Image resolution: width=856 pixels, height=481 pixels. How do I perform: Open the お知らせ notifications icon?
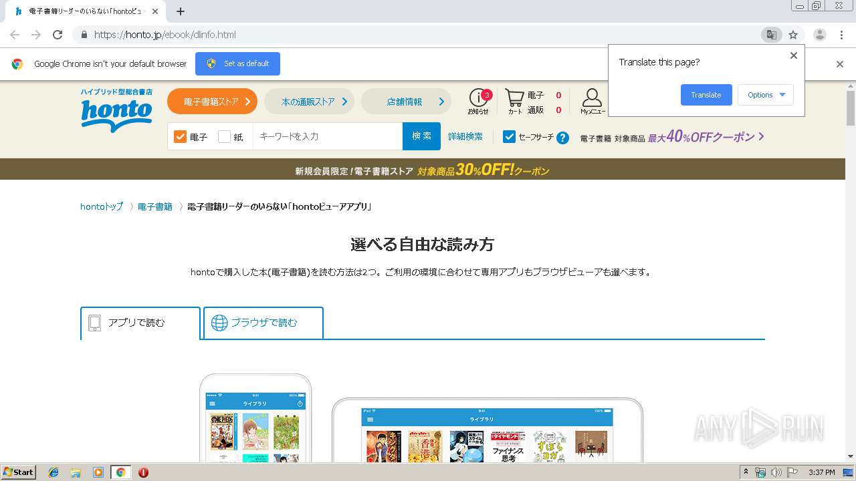(478, 102)
